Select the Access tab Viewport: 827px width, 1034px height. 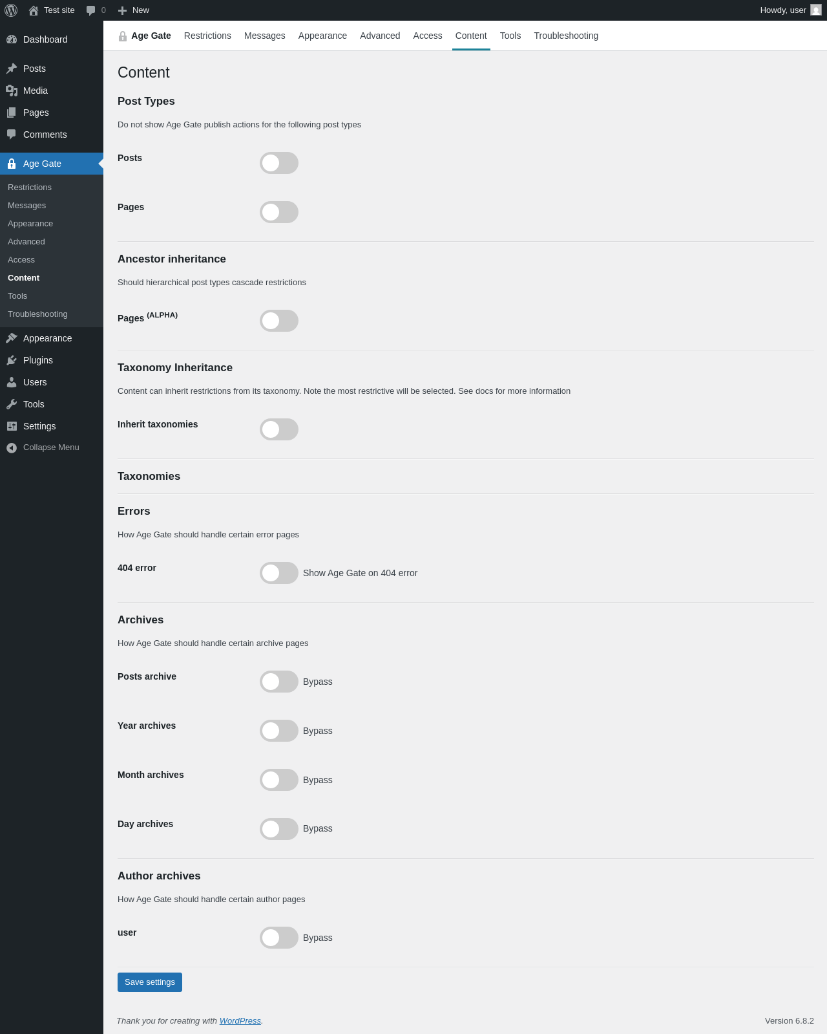click(x=428, y=36)
